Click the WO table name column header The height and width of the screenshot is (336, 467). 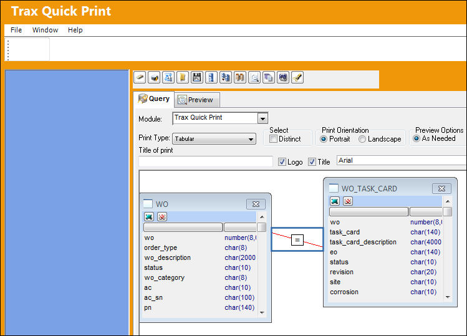[183, 227]
